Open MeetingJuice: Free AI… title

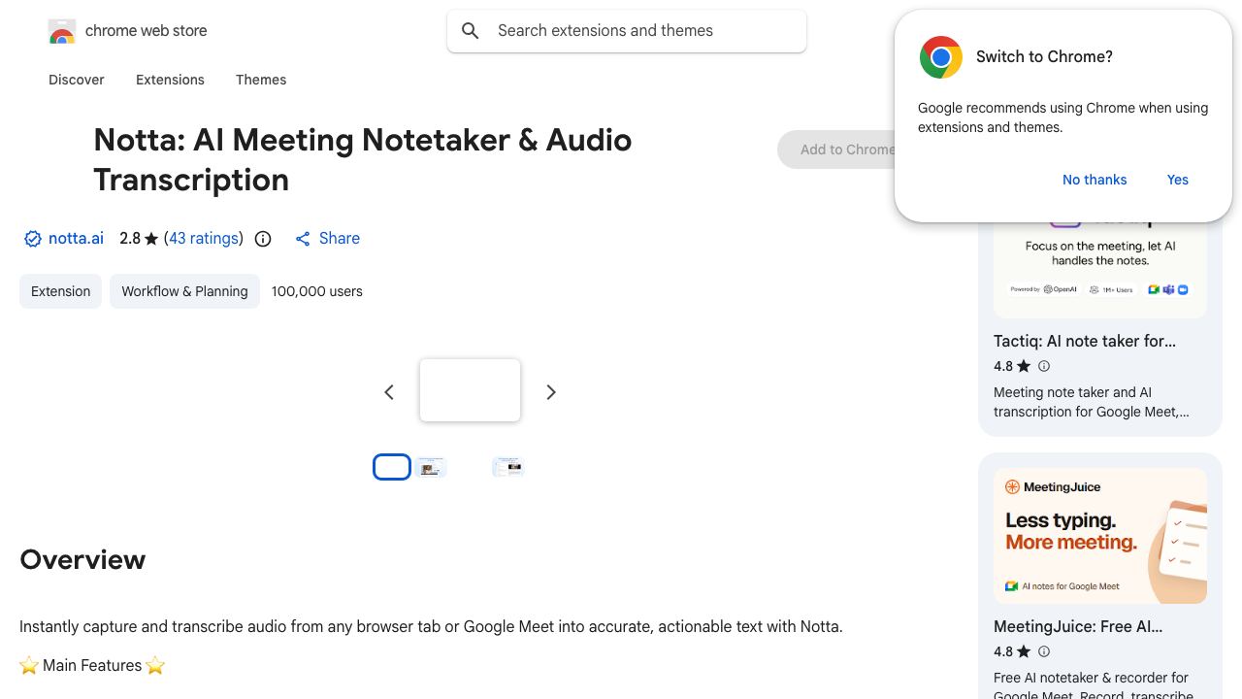pyautogui.click(x=1078, y=626)
